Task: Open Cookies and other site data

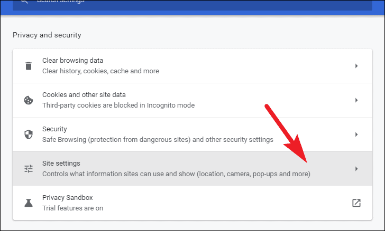Action: (192, 100)
